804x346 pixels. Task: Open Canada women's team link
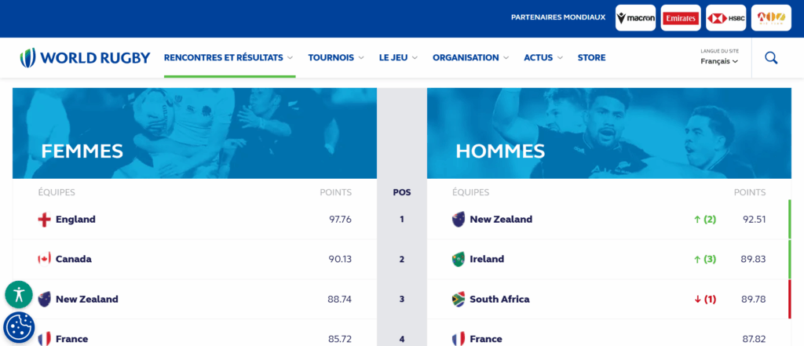73,259
